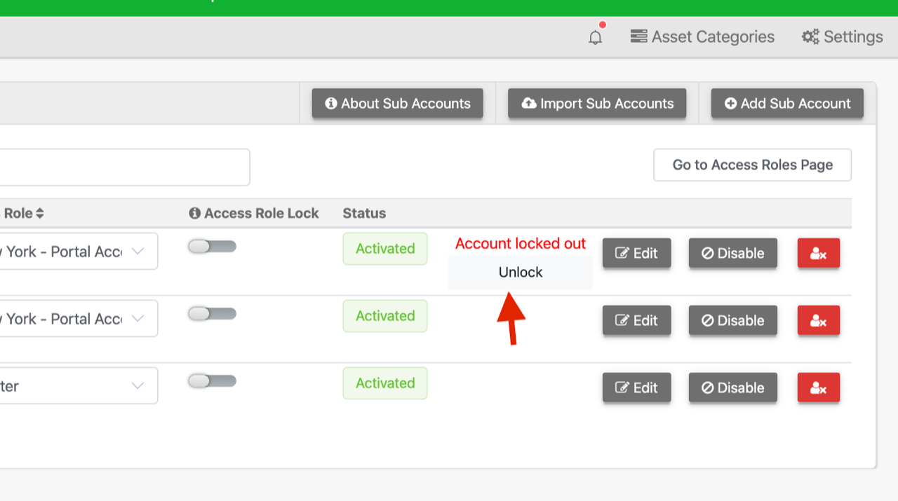This screenshot has width=898, height=501.
Task: Click Add Sub Account button
Action: point(787,104)
